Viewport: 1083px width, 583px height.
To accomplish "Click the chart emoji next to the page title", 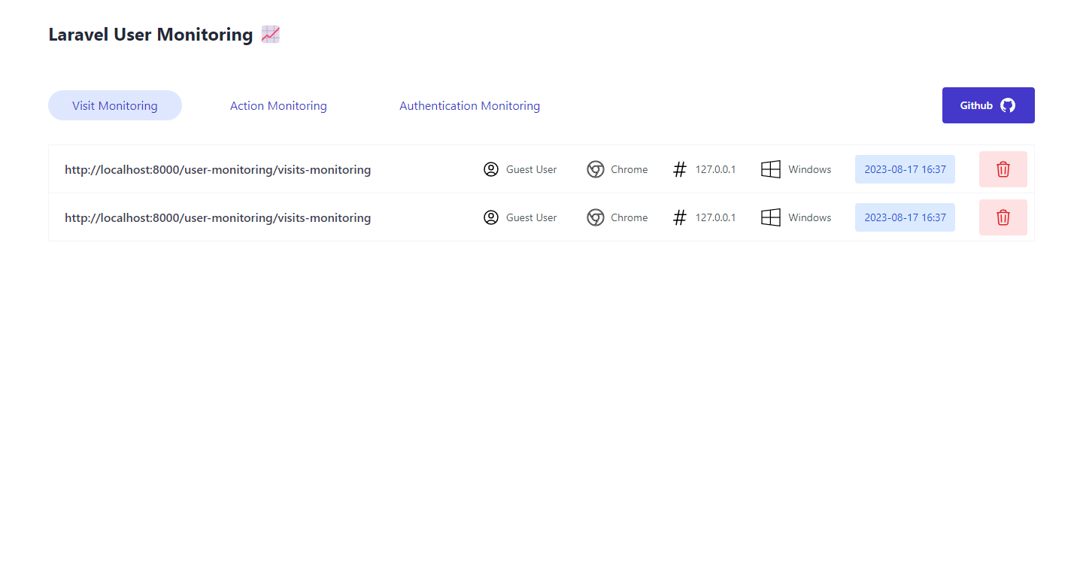I will coord(270,34).
